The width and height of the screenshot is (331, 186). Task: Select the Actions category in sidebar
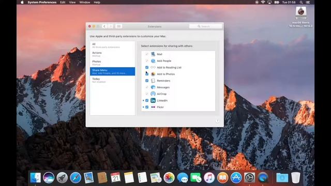tap(112, 54)
